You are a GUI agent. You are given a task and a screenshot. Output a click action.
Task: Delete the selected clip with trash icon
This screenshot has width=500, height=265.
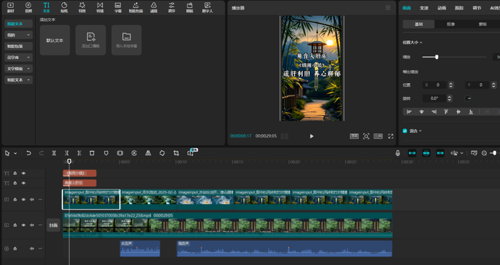click(92, 153)
